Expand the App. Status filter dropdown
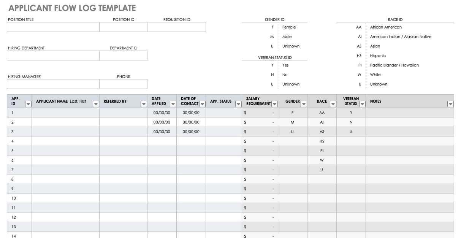Image resolution: width=461 pixels, height=238 pixels. click(x=238, y=104)
